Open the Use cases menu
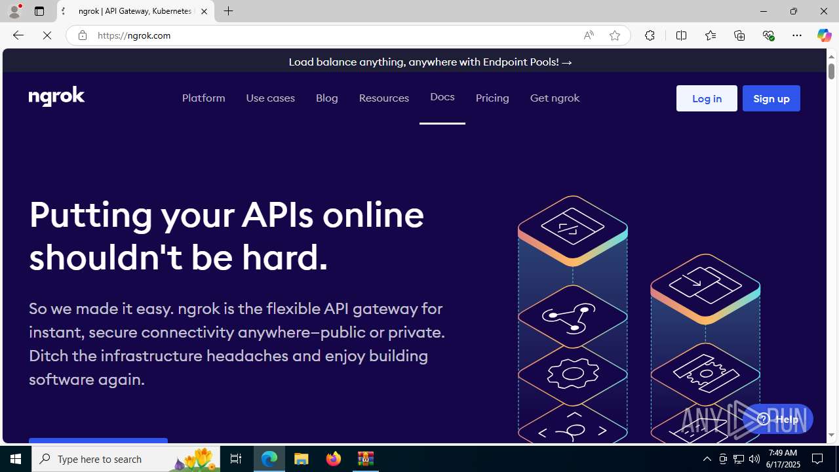Viewport: 839px width, 472px height. (271, 98)
